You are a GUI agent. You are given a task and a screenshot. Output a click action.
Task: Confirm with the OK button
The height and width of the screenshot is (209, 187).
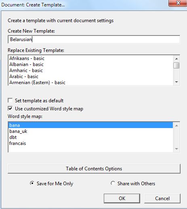pos(122,199)
